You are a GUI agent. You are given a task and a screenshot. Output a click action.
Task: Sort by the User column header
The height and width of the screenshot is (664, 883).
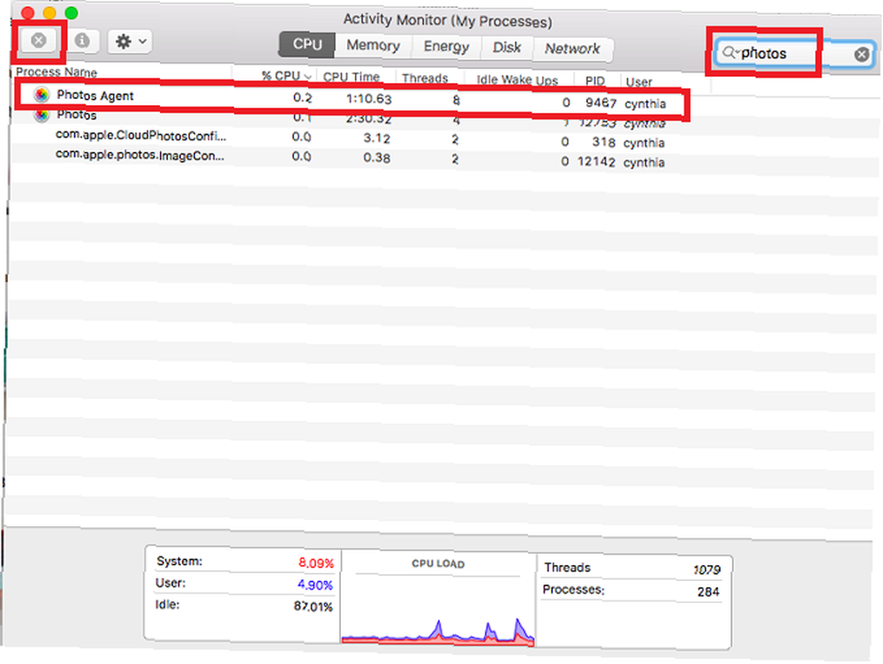coord(638,81)
